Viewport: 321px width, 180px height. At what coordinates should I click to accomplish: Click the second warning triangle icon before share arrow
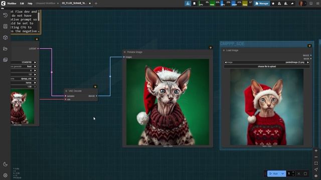coord(286,3)
